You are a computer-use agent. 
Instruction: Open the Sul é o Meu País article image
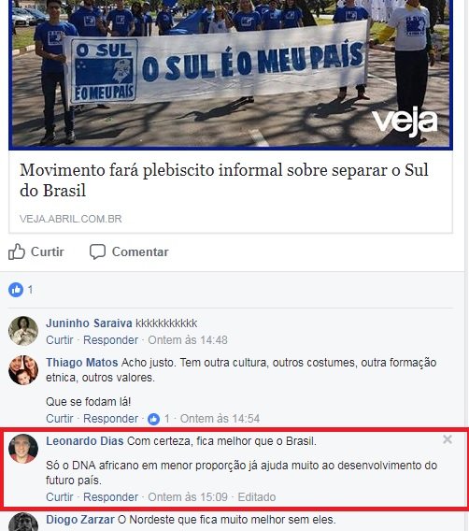pyautogui.click(x=231, y=75)
